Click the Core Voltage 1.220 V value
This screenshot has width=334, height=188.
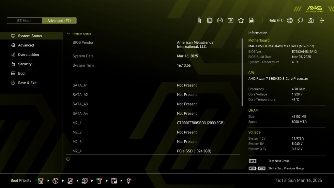[x=297, y=94]
